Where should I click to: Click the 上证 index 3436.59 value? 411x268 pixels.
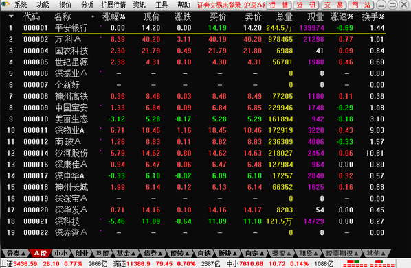[25, 264]
